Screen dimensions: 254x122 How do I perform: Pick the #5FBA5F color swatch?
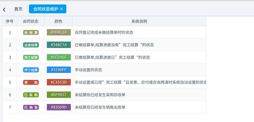(x=59, y=57)
